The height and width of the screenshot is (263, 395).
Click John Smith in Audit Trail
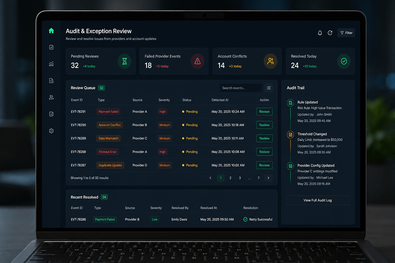click(x=324, y=114)
